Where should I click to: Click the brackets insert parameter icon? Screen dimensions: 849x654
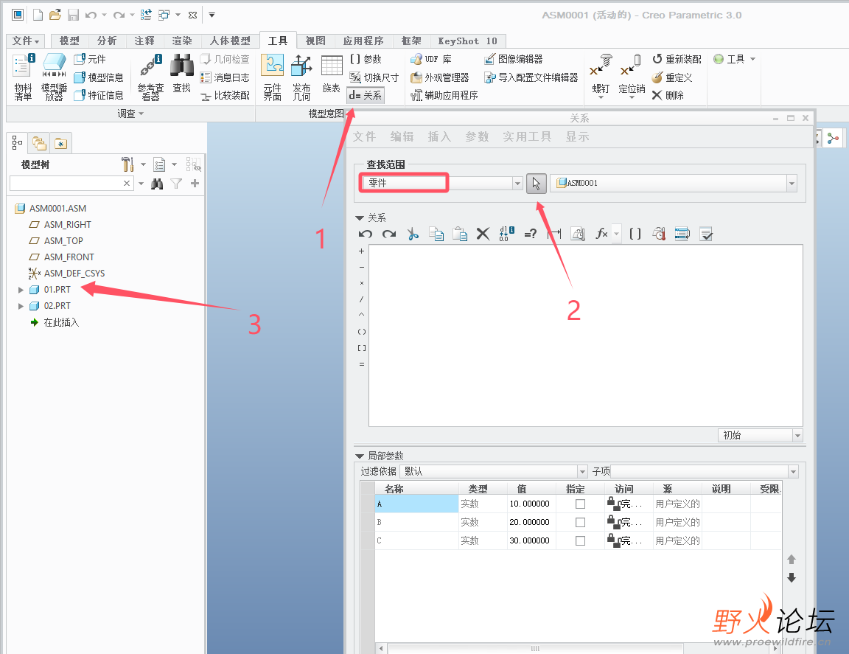(x=635, y=234)
